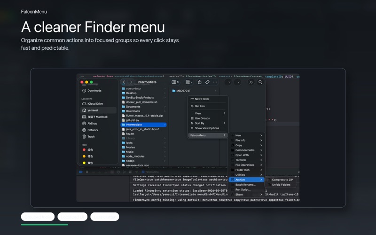Select the 橙色 orange tag dot
The image size is (376, 235).
(84, 157)
